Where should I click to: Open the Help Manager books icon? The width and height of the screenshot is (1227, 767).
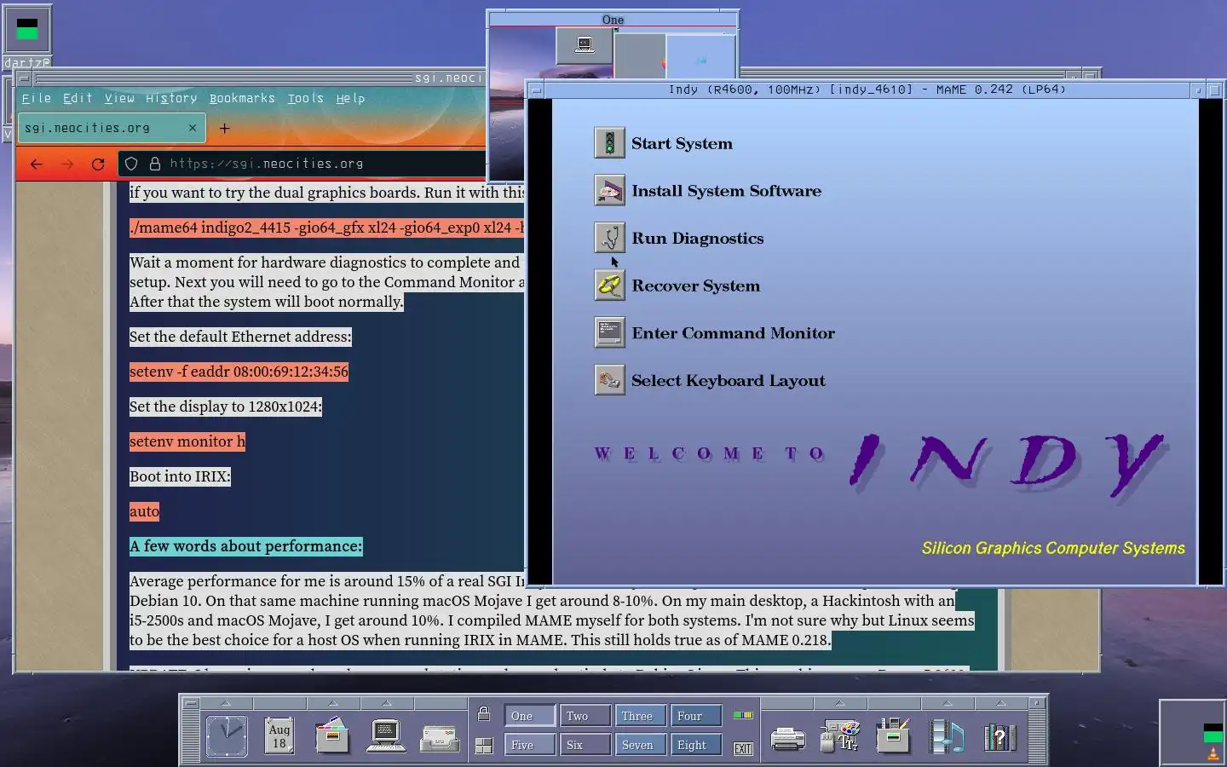click(999, 736)
